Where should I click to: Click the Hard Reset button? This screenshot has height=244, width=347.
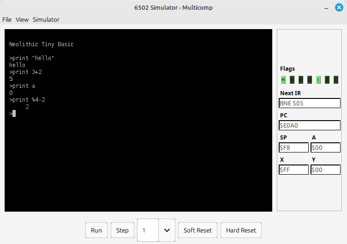pyautogui.click(x=241, y=230)
